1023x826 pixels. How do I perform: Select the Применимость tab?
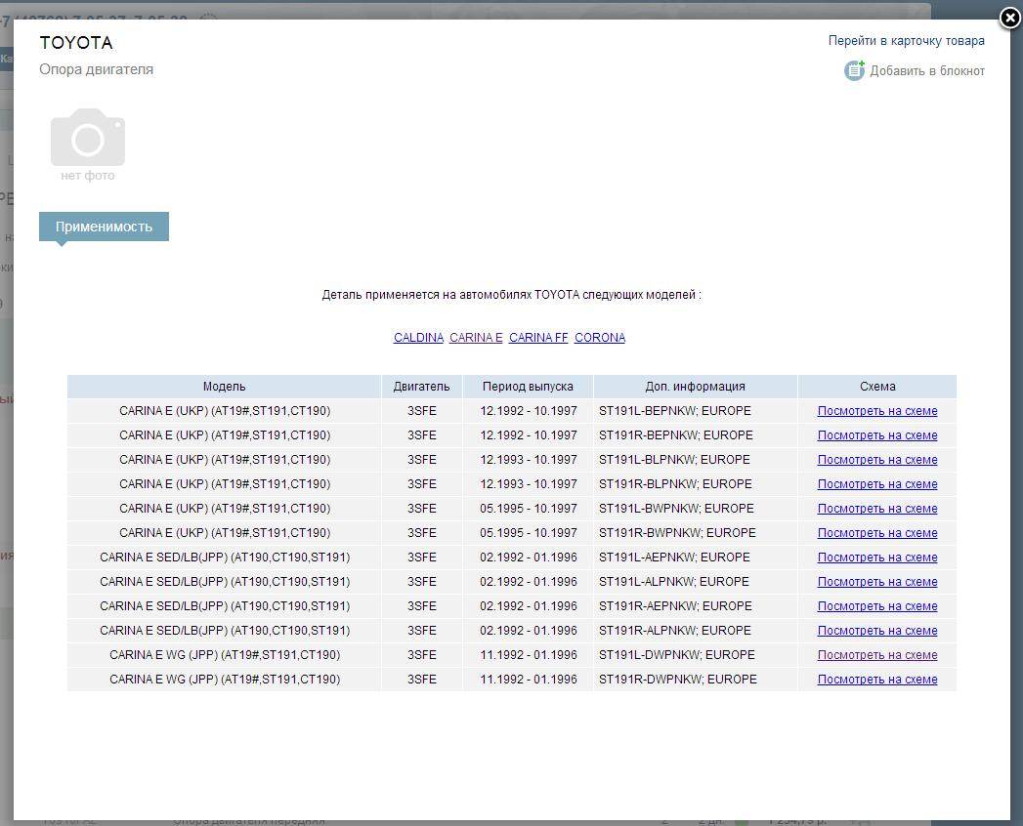104,227
